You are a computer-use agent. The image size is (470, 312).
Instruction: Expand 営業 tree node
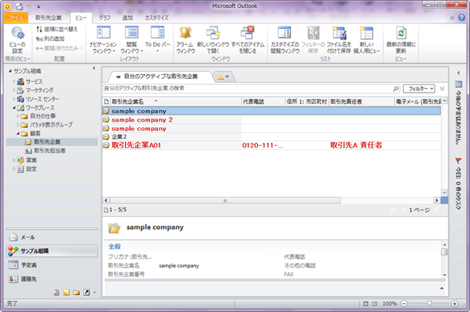(14, 160)
